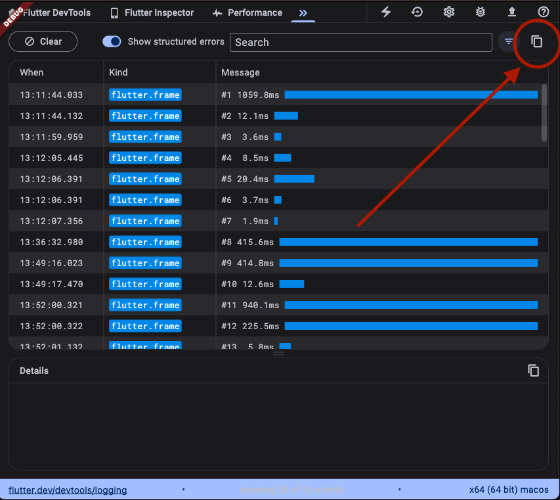Viewport: 560px width, 500px height.
Task: Select the flutter.frame badge on log #5
Action: pyautogui.click(x=144, y=179)
